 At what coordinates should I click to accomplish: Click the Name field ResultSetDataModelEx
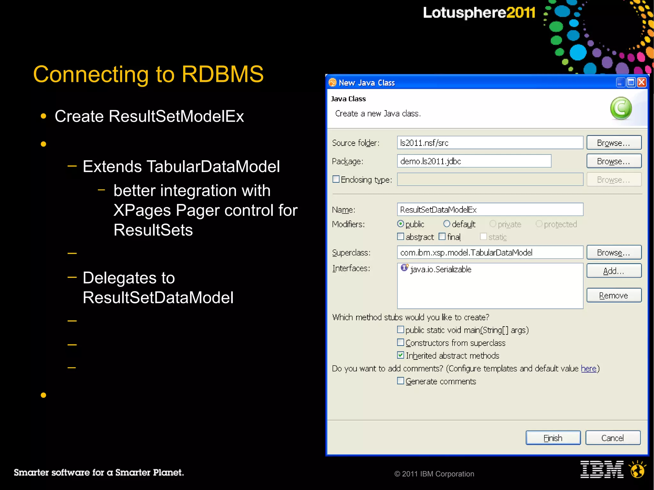click(x=490, y=210)
